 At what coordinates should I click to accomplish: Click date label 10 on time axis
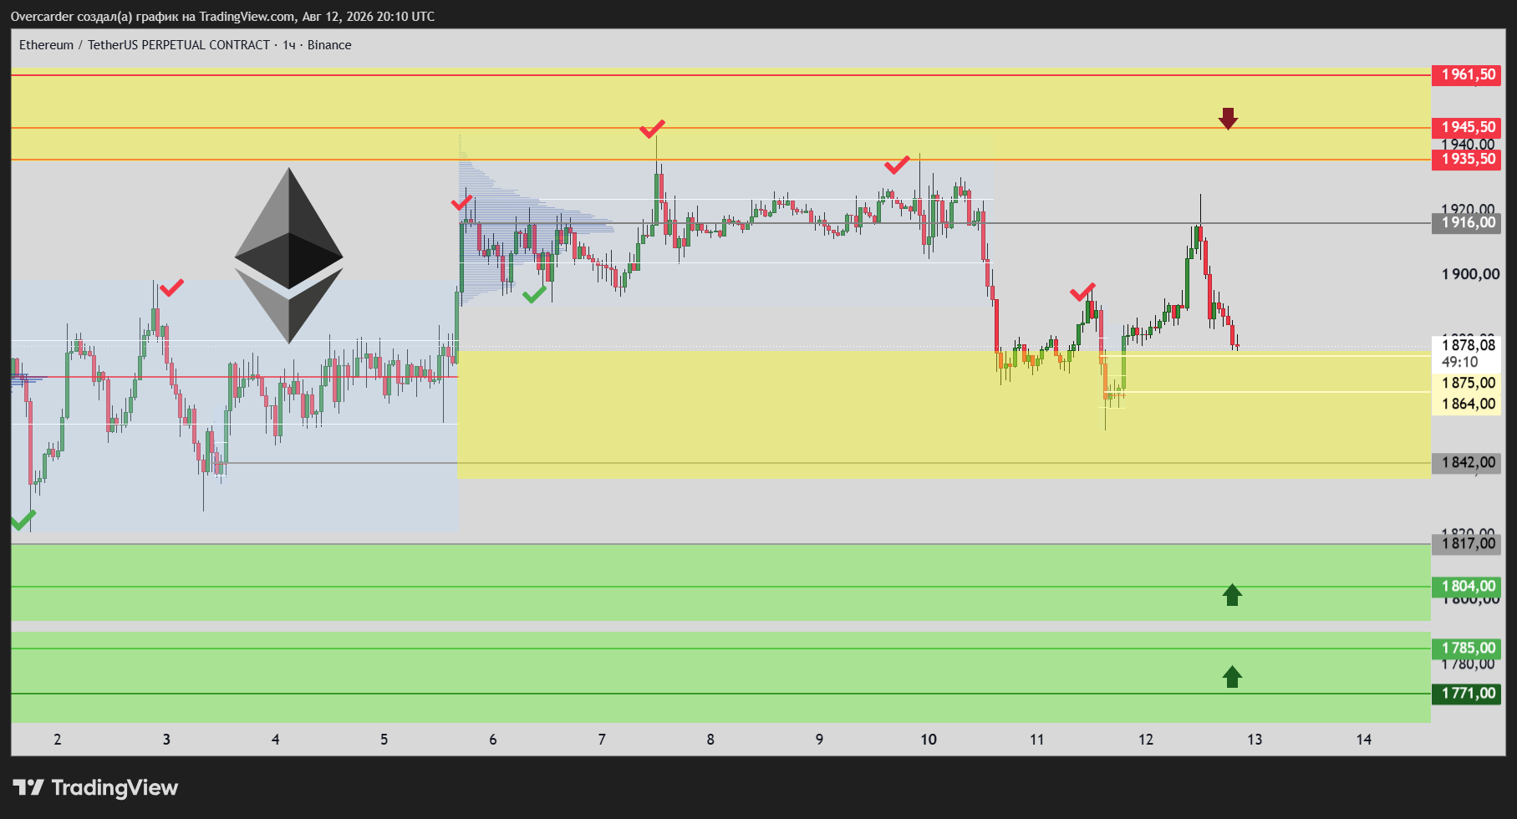point(929,740)
